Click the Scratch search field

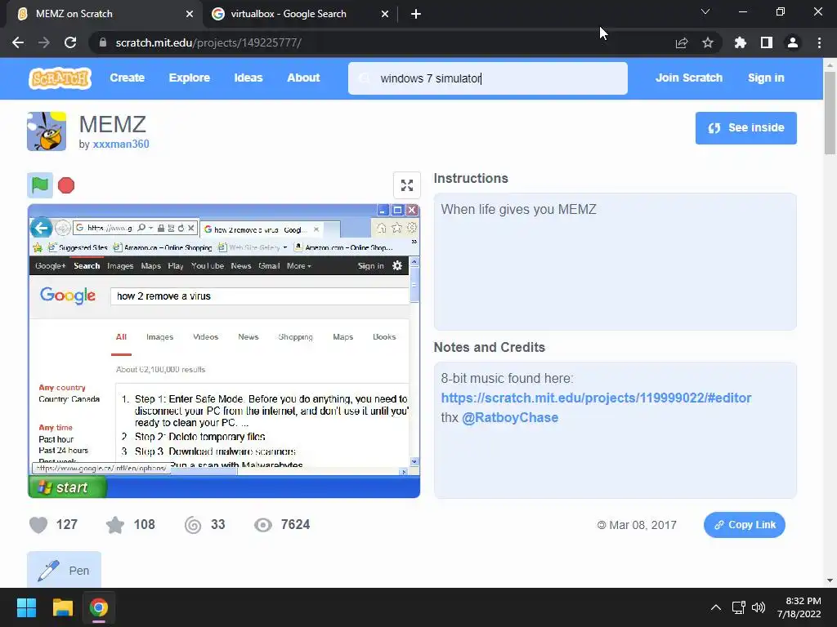[488, 78]
